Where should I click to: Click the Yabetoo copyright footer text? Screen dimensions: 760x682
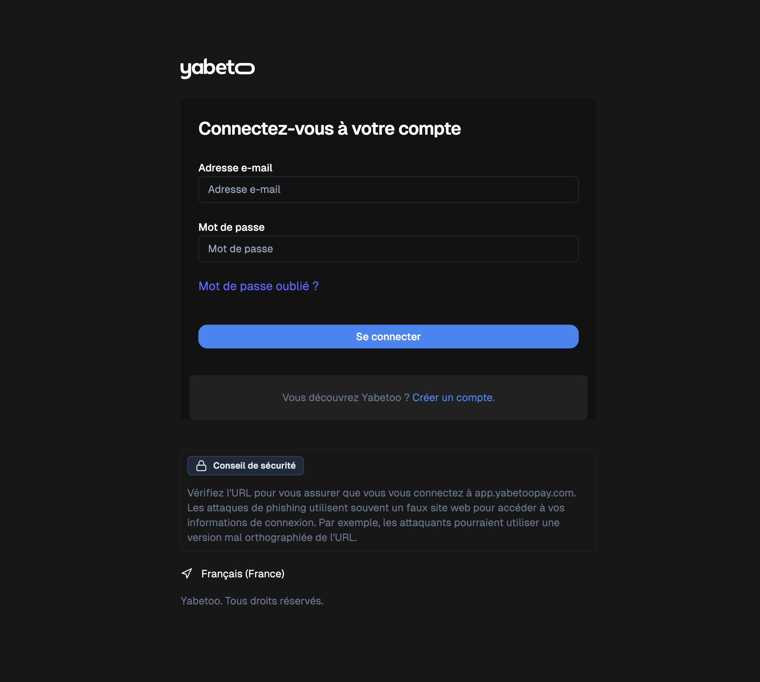click(252, 600)
